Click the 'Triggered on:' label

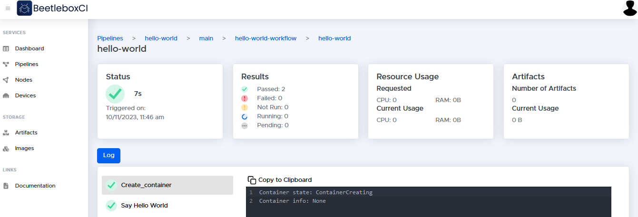(126, 108)
